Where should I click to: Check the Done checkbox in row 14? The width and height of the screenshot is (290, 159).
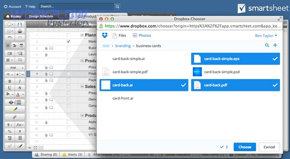[x=68, y=122]
